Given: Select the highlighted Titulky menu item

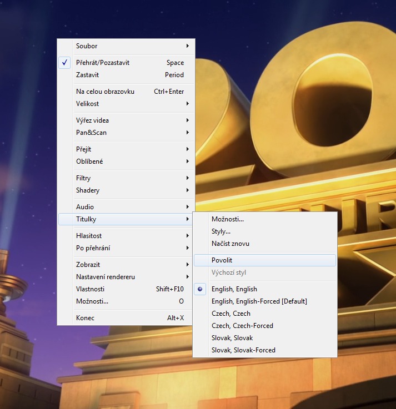Looking at the screenshot, I should click(126, 219).
